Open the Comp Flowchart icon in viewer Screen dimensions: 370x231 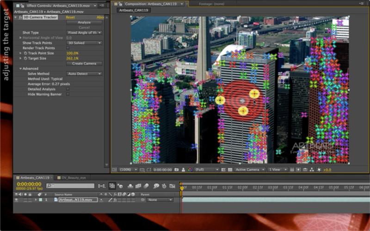(312, 170)
